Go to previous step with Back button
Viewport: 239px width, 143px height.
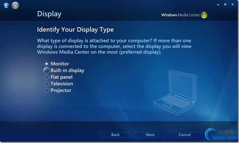(116, 135)
